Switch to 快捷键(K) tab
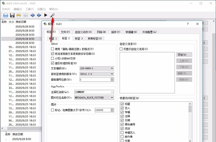The width and height of the screenshot is (216, 142). (x=131, y=32)
